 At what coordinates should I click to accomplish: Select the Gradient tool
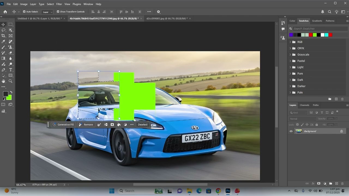(4, 58)
